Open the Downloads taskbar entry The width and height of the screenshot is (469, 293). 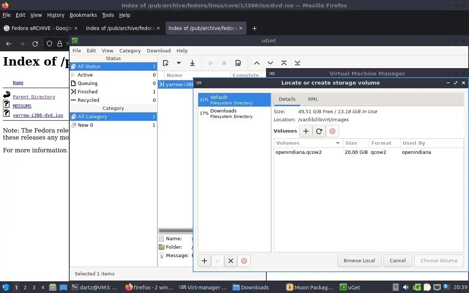click(x=251, y=288)
